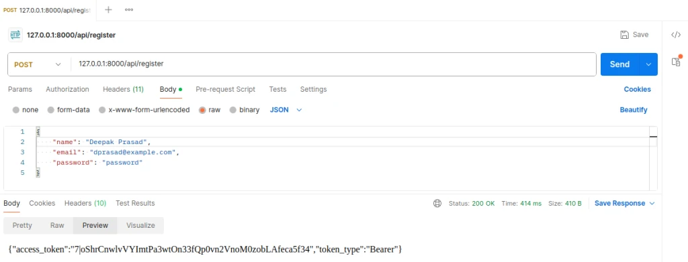Click the Size 410 B value
Viewport: 688px width, 262px height.
point(573,204)
